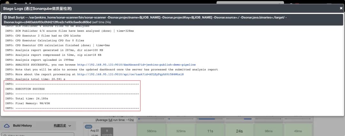Click the 'Analysis report uploaded in 1999ms' line
This screenshot has height=136, width=345.
coord(39,60)
